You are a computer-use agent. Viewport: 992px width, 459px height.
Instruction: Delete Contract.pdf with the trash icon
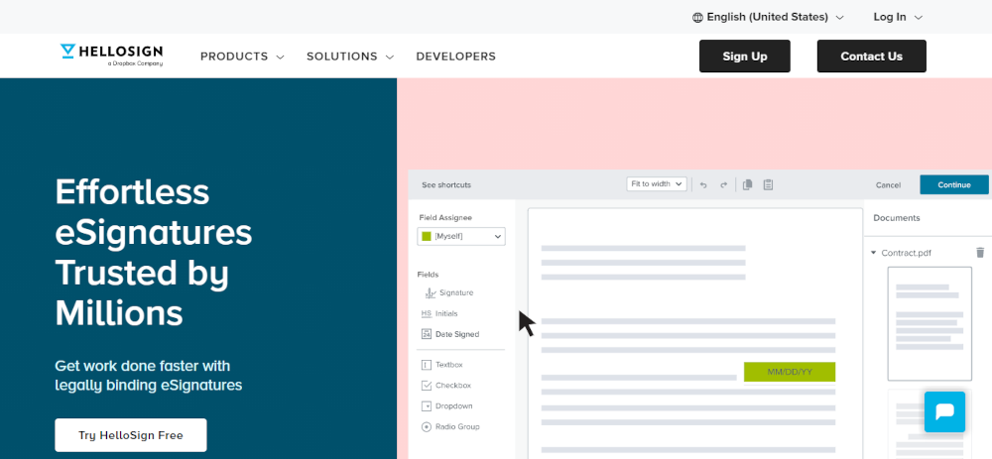pyautogui.click(x=980, y=252)
